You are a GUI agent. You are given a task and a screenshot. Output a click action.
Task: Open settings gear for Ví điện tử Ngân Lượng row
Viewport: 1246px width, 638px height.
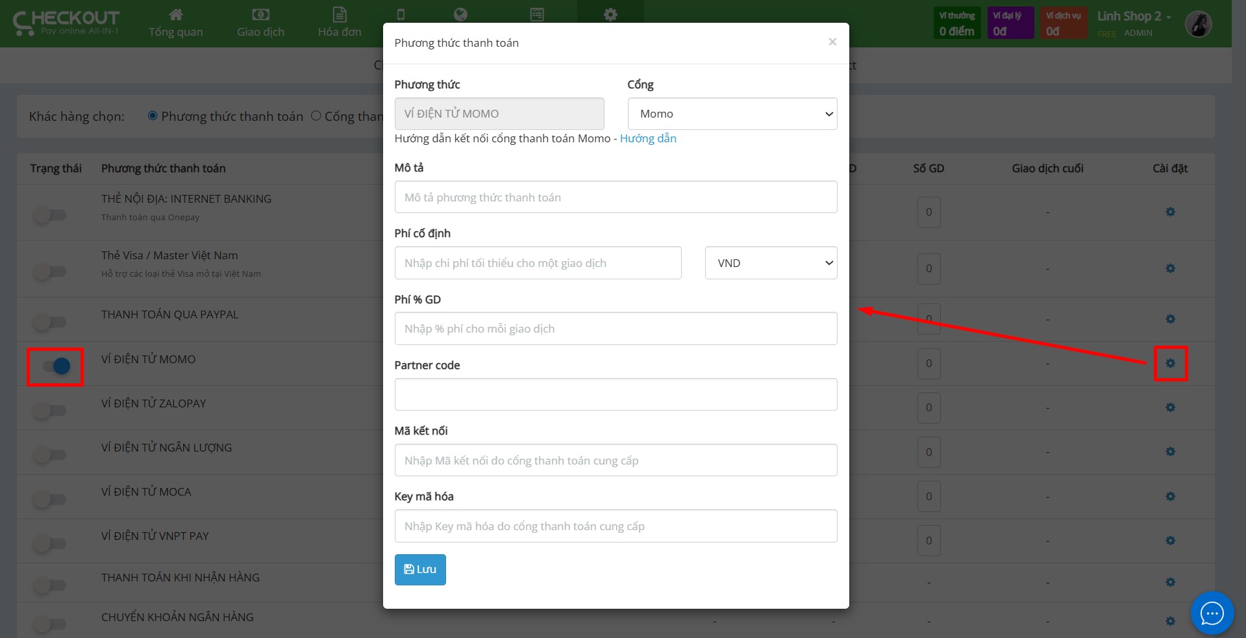(1170, 452)
